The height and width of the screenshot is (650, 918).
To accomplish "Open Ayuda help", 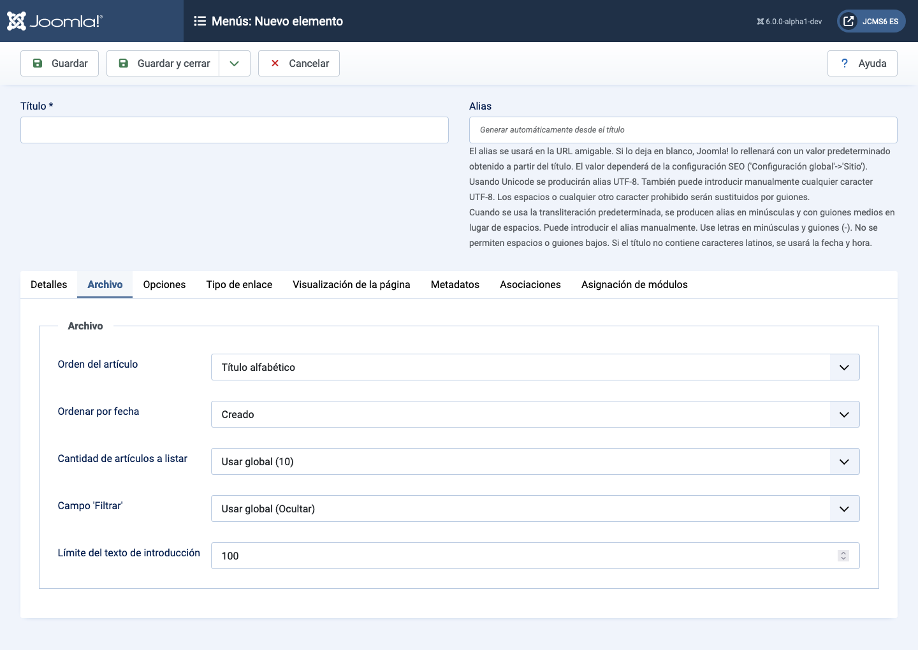I will coord(863,63).
